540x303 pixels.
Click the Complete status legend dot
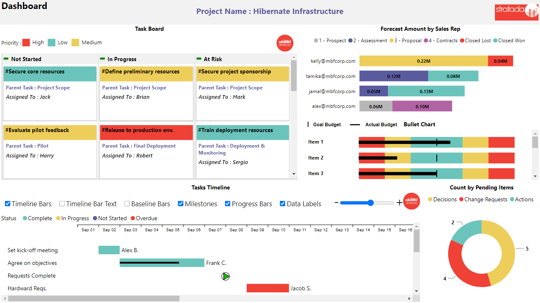(x=26, y=218)
